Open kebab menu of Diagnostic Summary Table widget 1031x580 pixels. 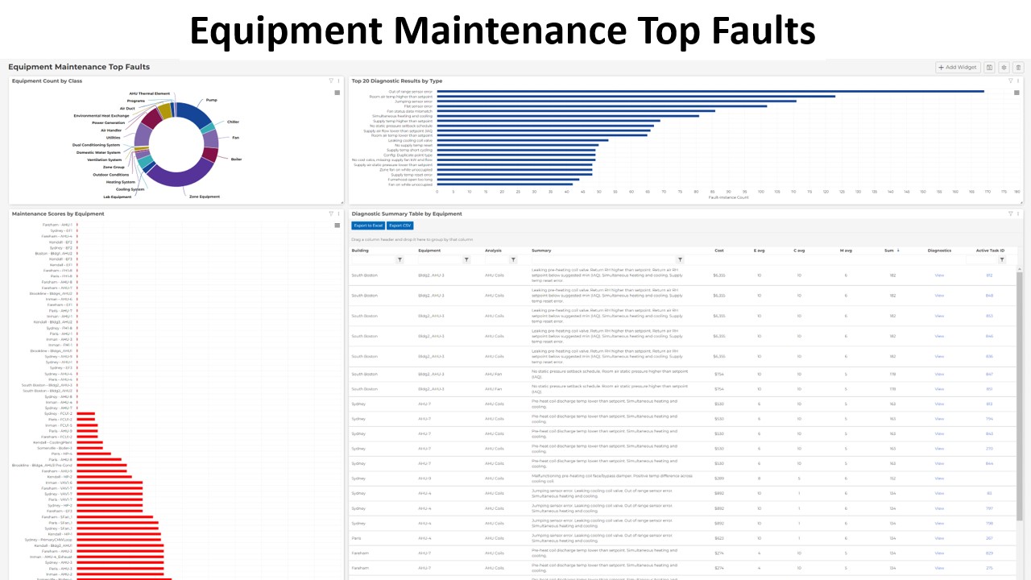point(1018,213)
